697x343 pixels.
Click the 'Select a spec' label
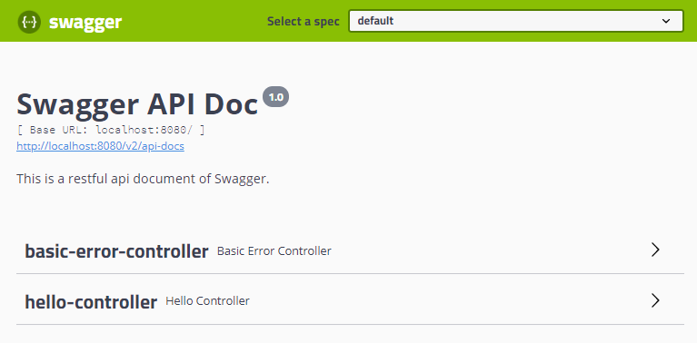tap(304, 21)
